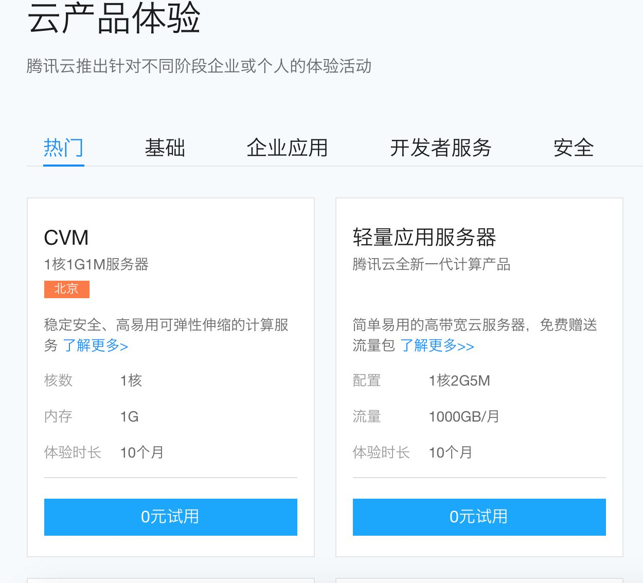Switch to the 基础 tab

165,148
